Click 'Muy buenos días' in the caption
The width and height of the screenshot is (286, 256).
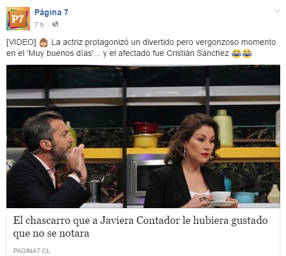[60, 53]
